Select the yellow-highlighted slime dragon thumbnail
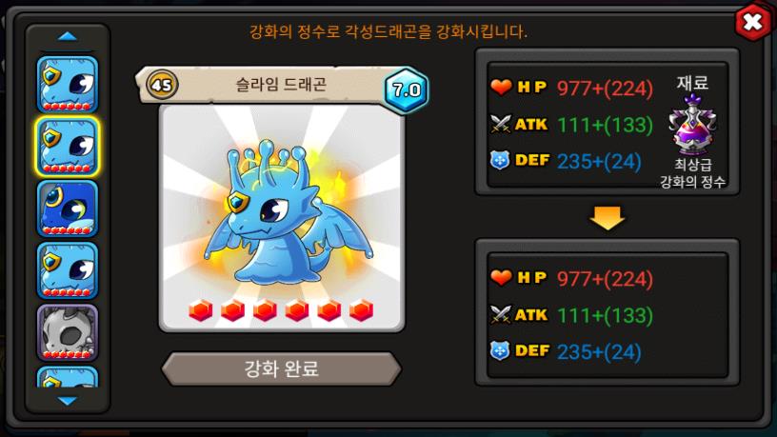The image size is (777, 437). pos(68,147)
